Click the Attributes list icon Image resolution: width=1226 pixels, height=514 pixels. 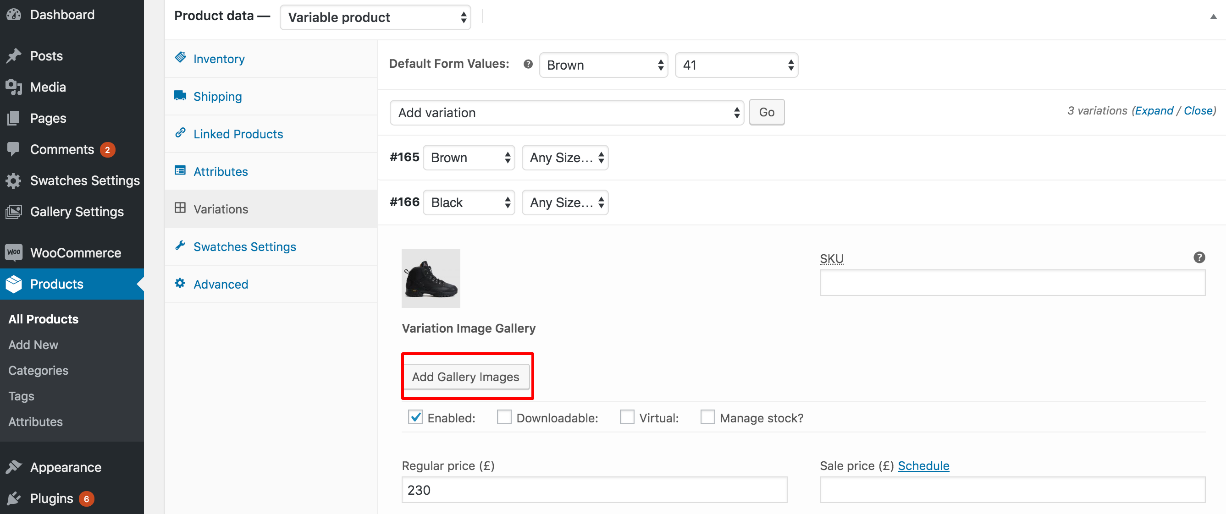pyautogui.click(x=180, y=170)
